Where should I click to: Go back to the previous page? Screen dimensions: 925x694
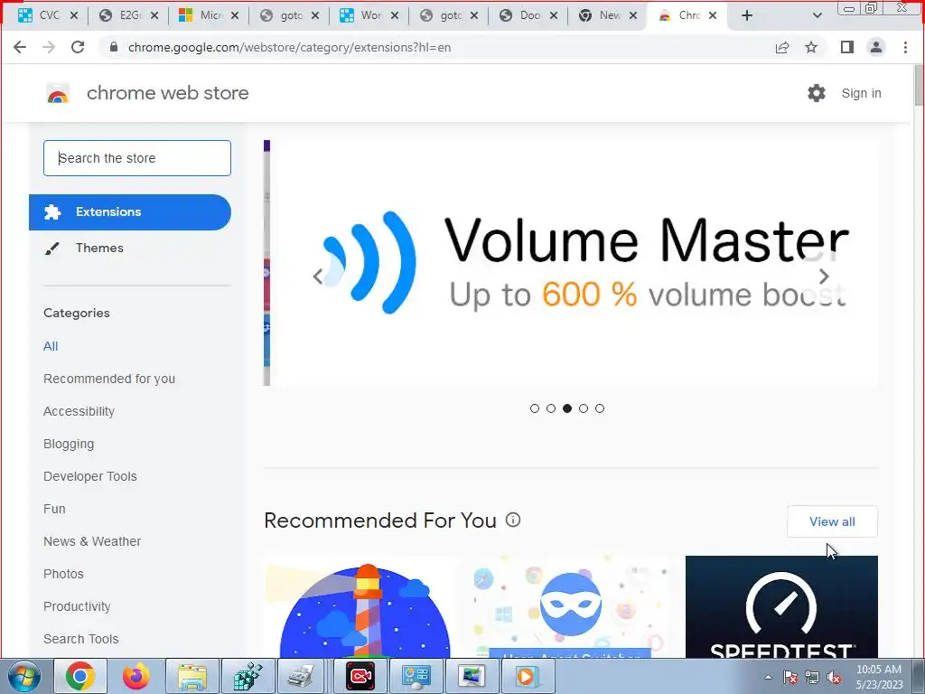pos(20,47)
